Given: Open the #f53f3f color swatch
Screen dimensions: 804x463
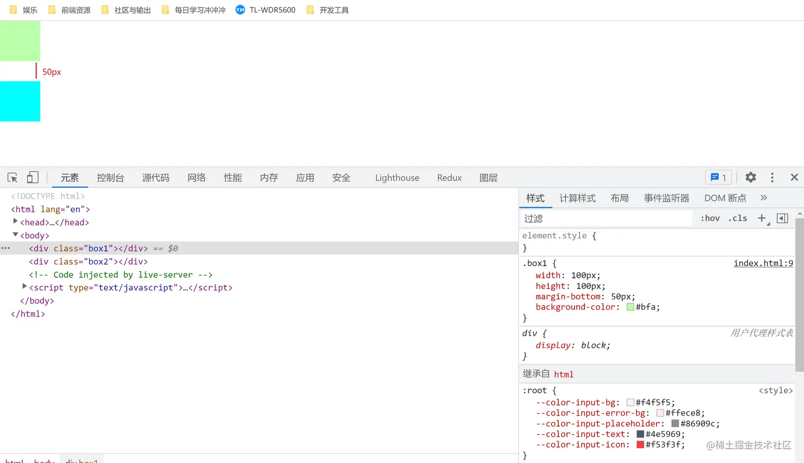Looking at the screenshot, I should pos(640,445).
